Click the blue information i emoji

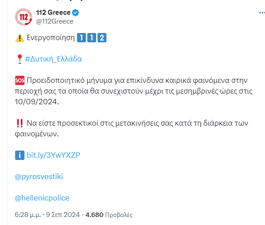point(20,155)
